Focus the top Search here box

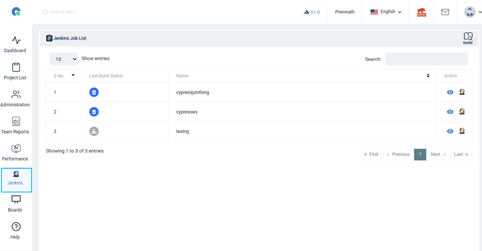click(x=64, y=12)
